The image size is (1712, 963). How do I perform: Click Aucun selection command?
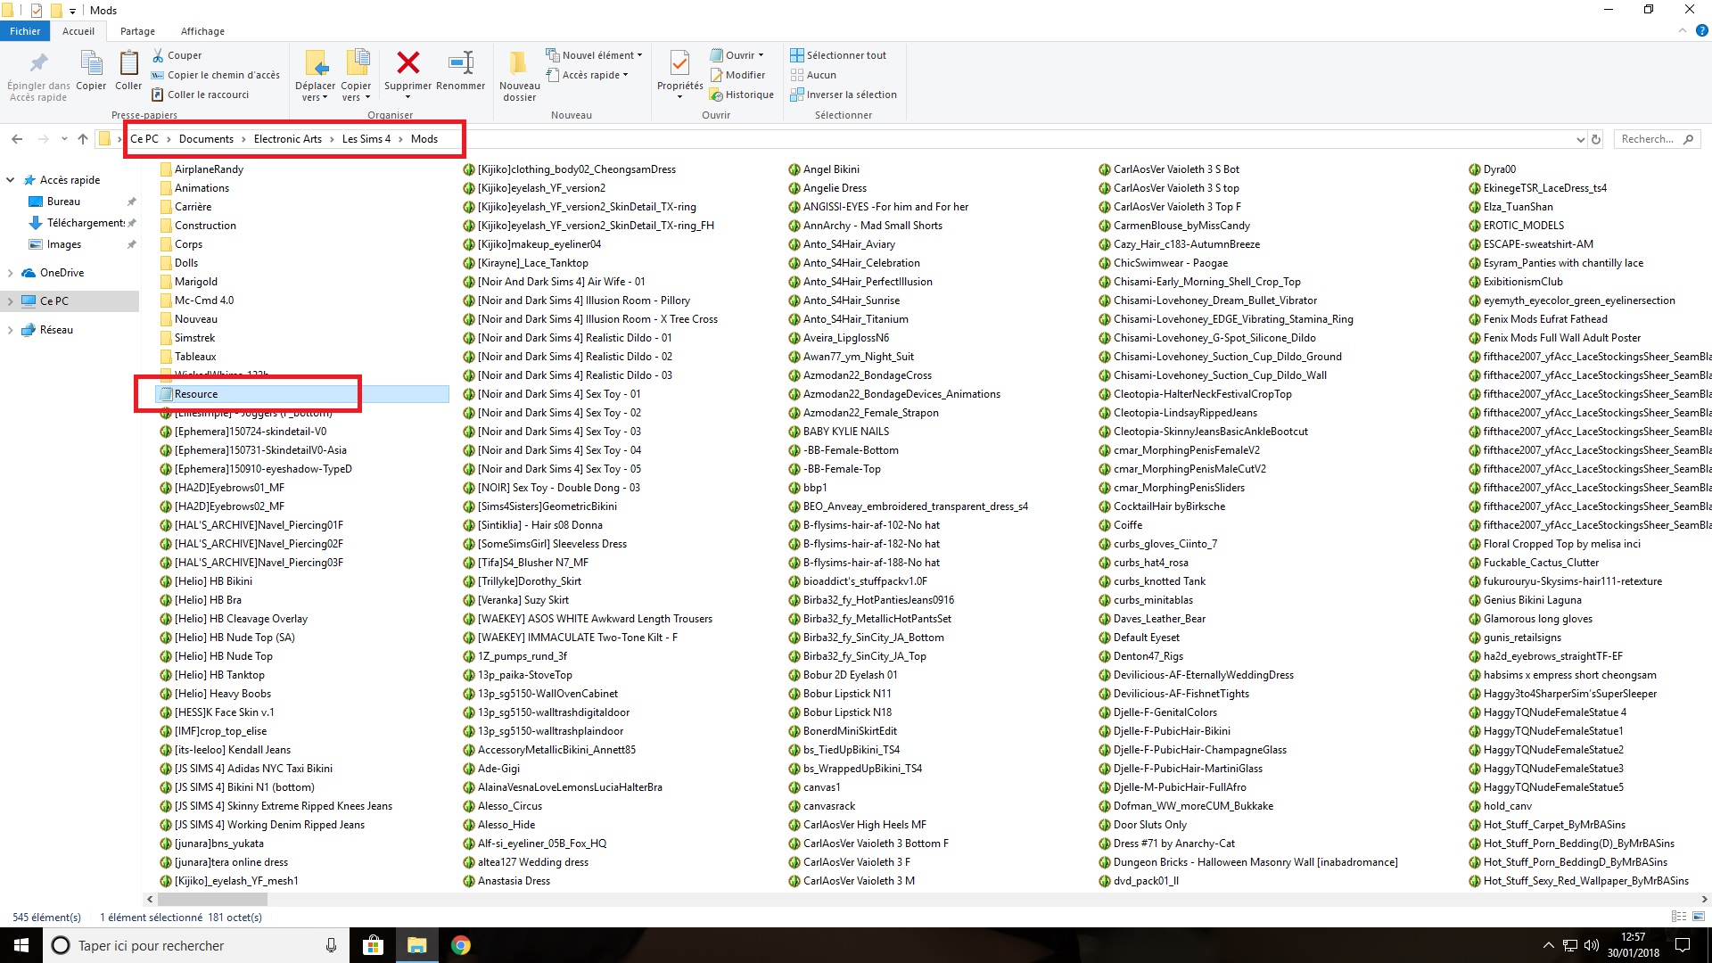pyautogui.click(x=813, y=75)
